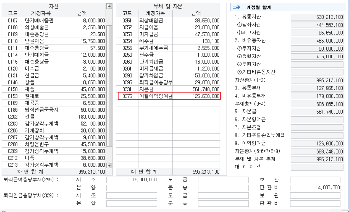The image size is (349, 212).
Task: Select the 0260 단기차입금 row
Action: (168, 62)
